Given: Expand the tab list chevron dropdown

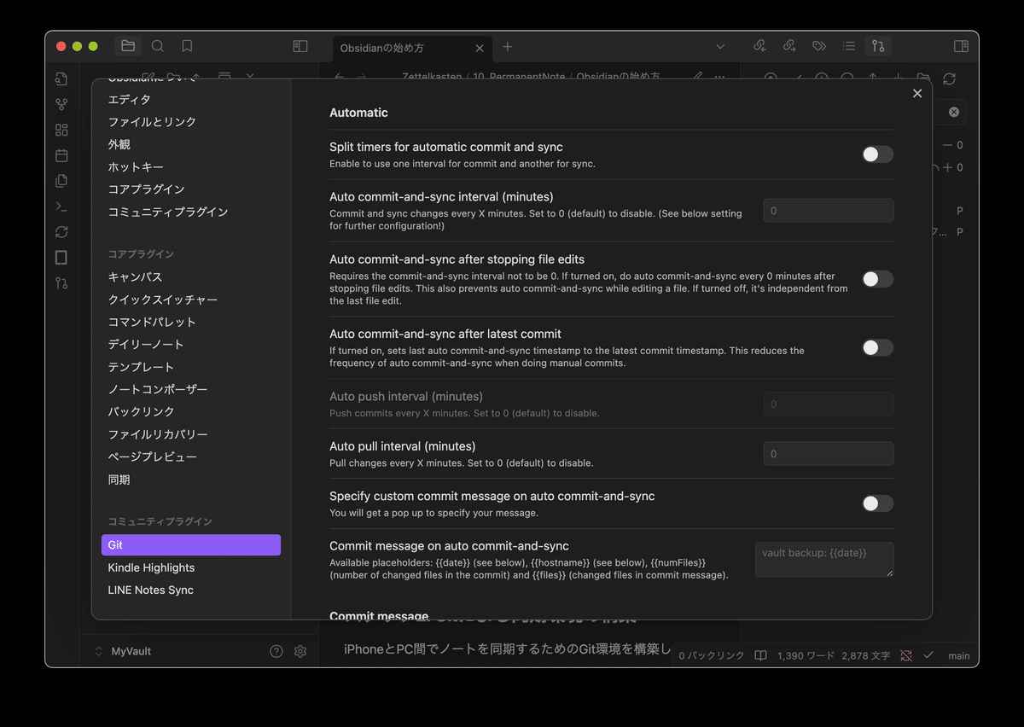Looking at the screenshot, I should 720,46.
